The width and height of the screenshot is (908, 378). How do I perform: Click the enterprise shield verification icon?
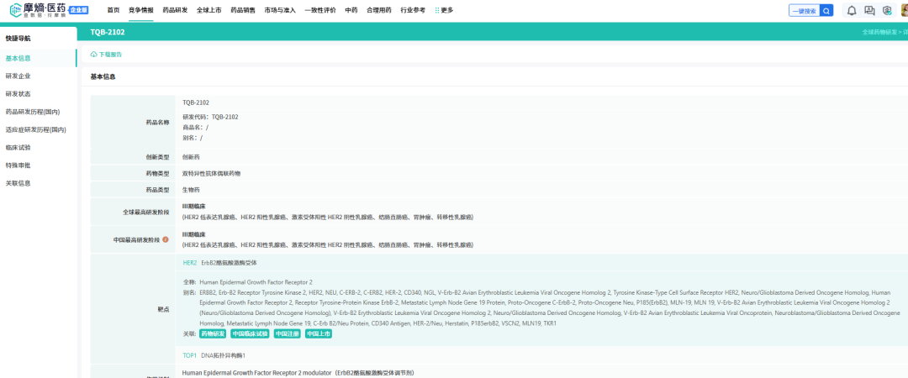point(887,10)
